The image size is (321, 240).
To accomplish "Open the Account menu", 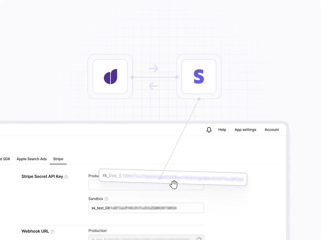I will (x=272, y=130).
